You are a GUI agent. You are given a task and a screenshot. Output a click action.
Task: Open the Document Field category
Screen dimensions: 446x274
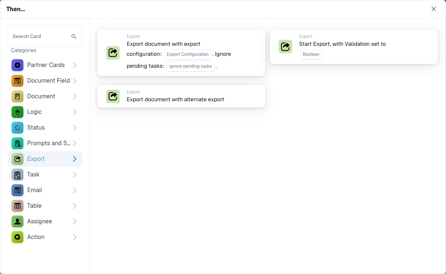pyautogui.click(x=45, y=81)
